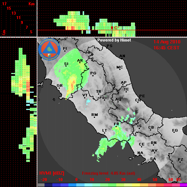
Task: Click the Powered by Himet text
Action: (x=114, y=40)
